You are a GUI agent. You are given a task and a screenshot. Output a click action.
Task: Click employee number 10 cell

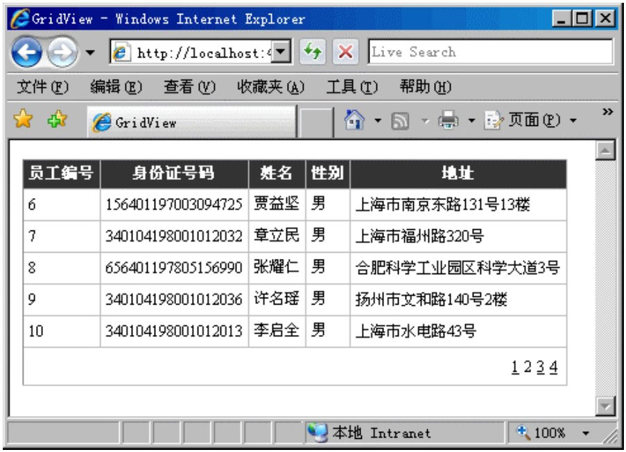62,332
